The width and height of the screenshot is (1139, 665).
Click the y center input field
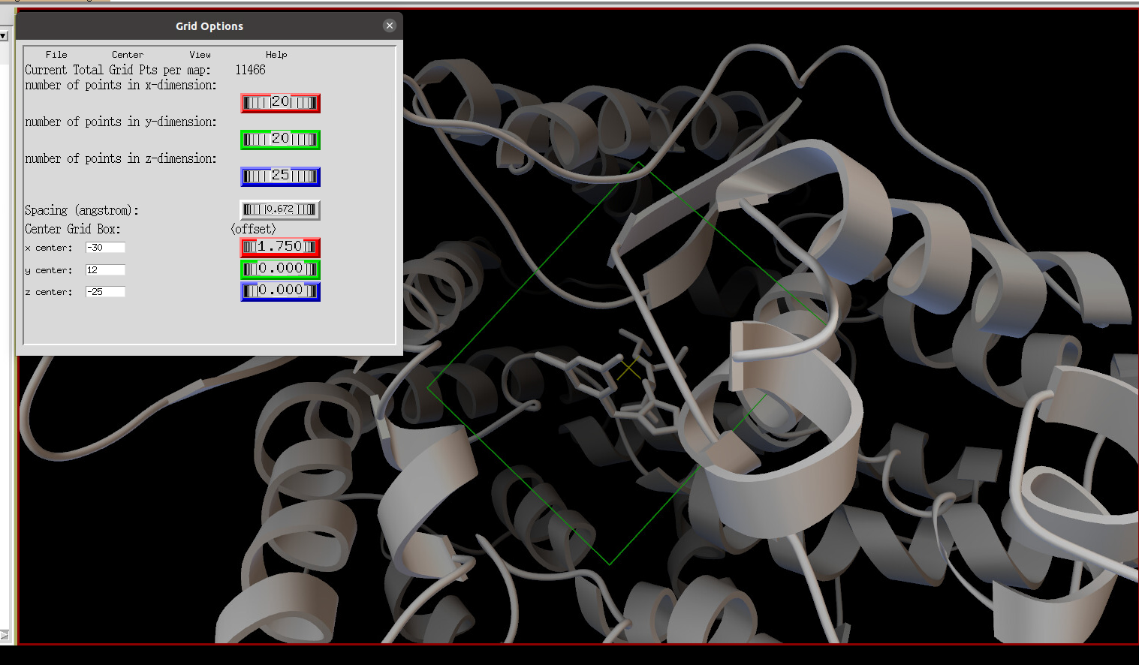[x=105, y=270]
